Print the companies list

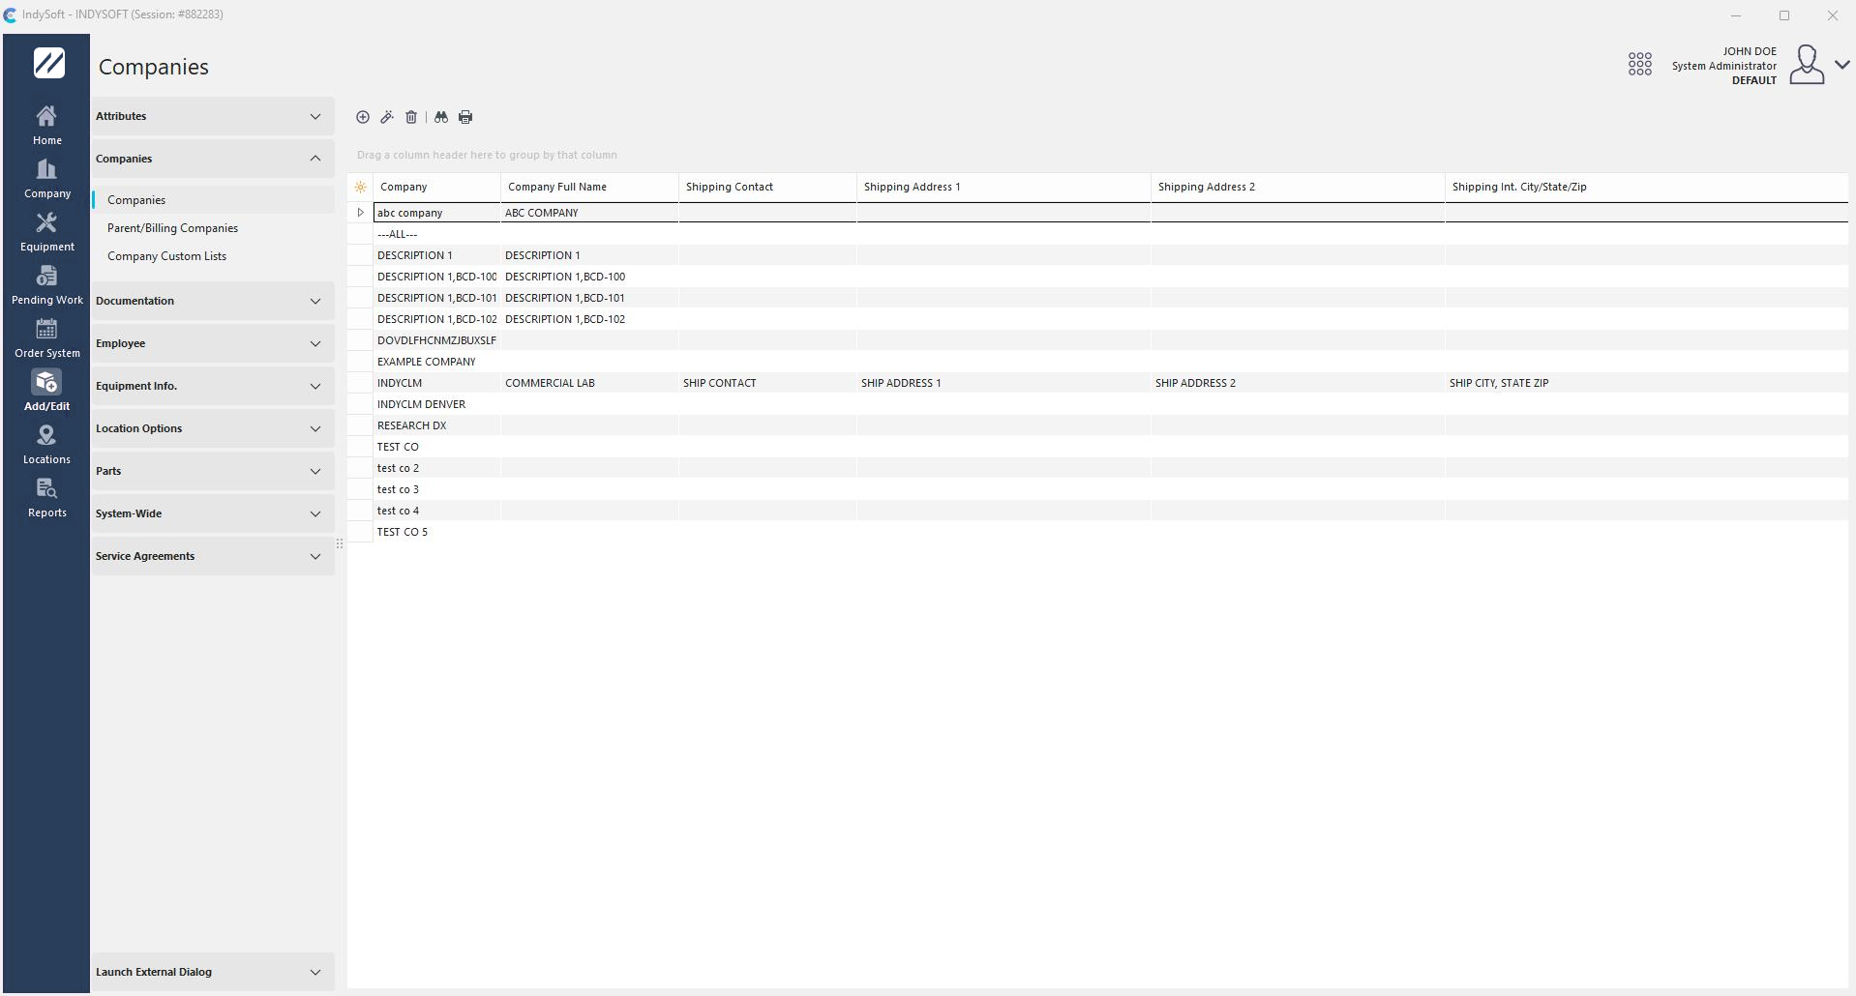465,117
